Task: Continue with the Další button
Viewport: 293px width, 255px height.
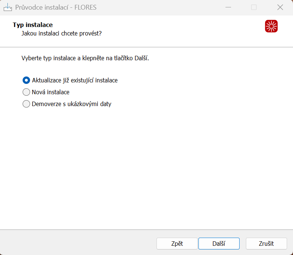Action: click(x=219, y=244)
